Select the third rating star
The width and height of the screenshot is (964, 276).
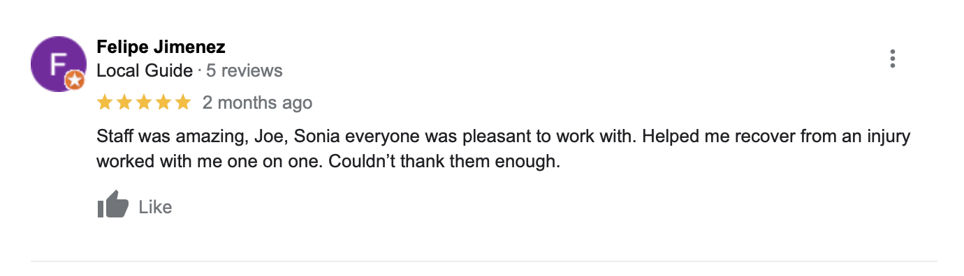coord(144,103)
